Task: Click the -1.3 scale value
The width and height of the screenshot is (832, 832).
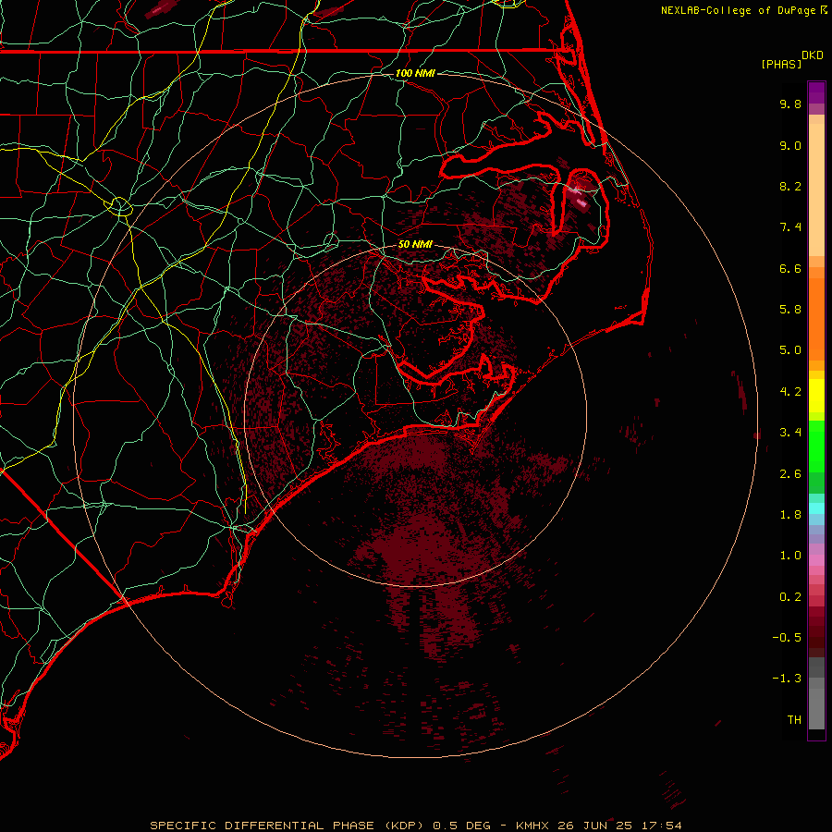Action: pos(787,679)
